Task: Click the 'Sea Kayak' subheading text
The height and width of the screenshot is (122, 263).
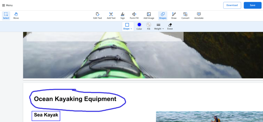Action: pyautogui.click(x=46, y=115)
